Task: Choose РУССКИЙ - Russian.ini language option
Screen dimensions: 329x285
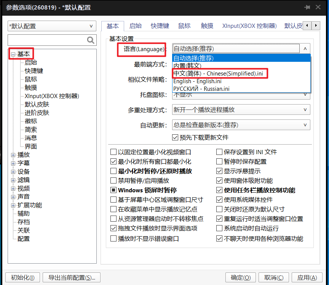Action: [x=241, y=89]
